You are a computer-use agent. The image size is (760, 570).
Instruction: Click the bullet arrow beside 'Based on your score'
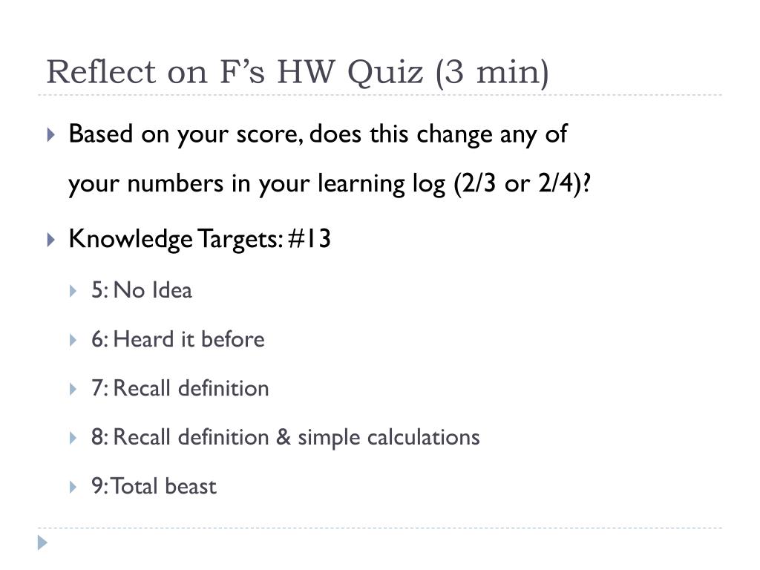pos(51,134)
